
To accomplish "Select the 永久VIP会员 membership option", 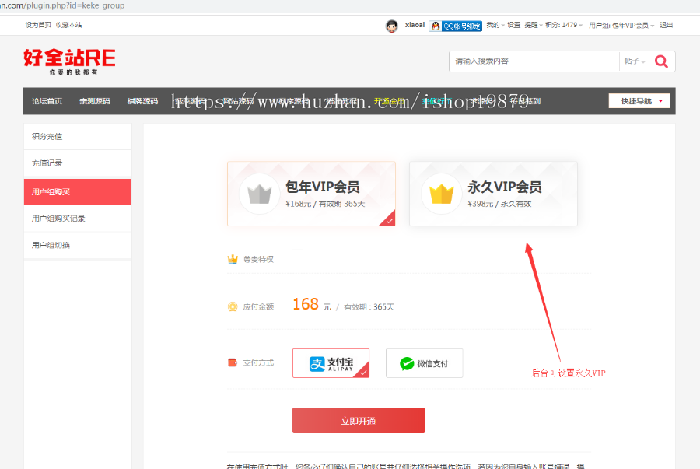I will tap(493, 193).
